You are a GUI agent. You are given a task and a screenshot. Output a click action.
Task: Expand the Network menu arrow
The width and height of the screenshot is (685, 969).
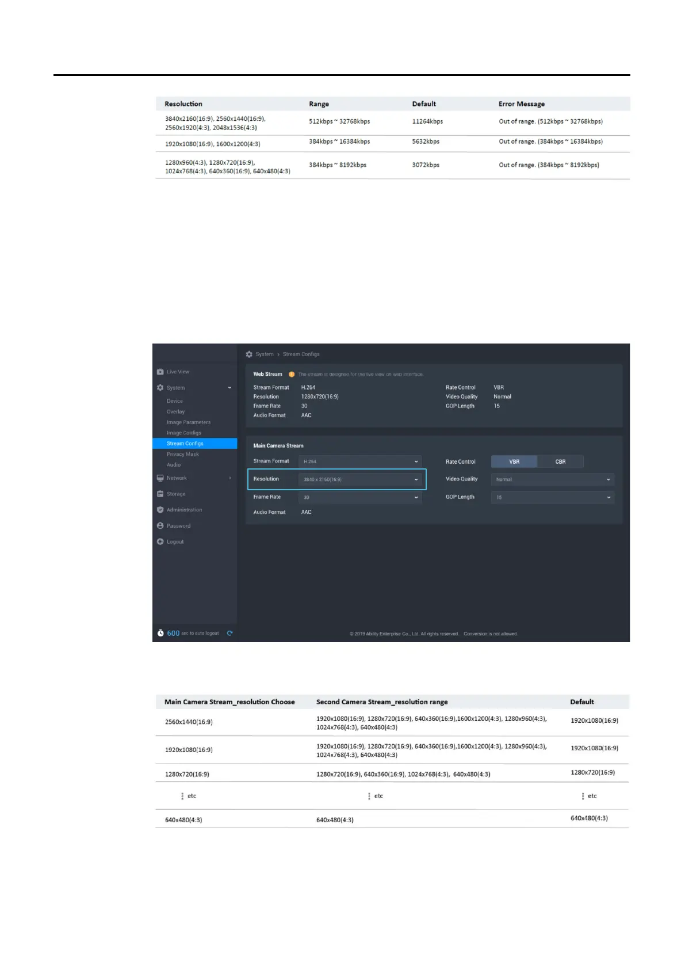coord(230,478)
